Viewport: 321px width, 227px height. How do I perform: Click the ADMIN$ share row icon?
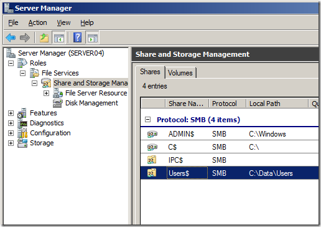(152, 134)
